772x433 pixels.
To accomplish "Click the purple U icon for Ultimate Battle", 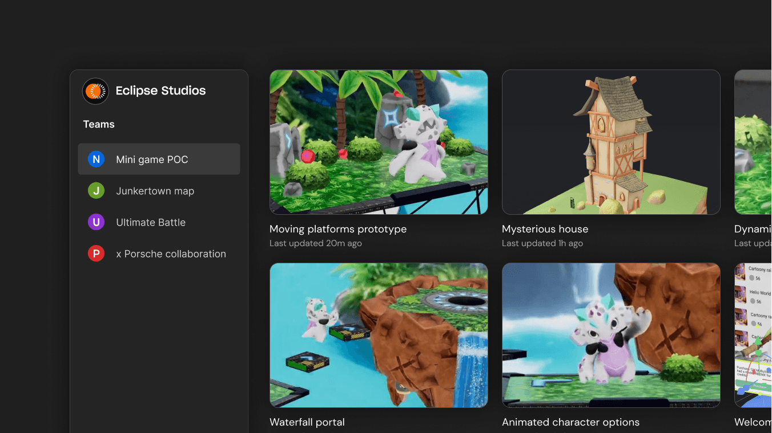I will pyautogui.click(x=96, y=222).
